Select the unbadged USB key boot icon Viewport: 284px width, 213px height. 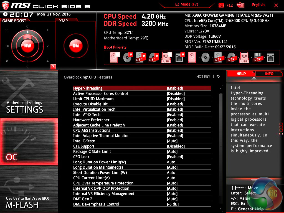click(244, 57)
